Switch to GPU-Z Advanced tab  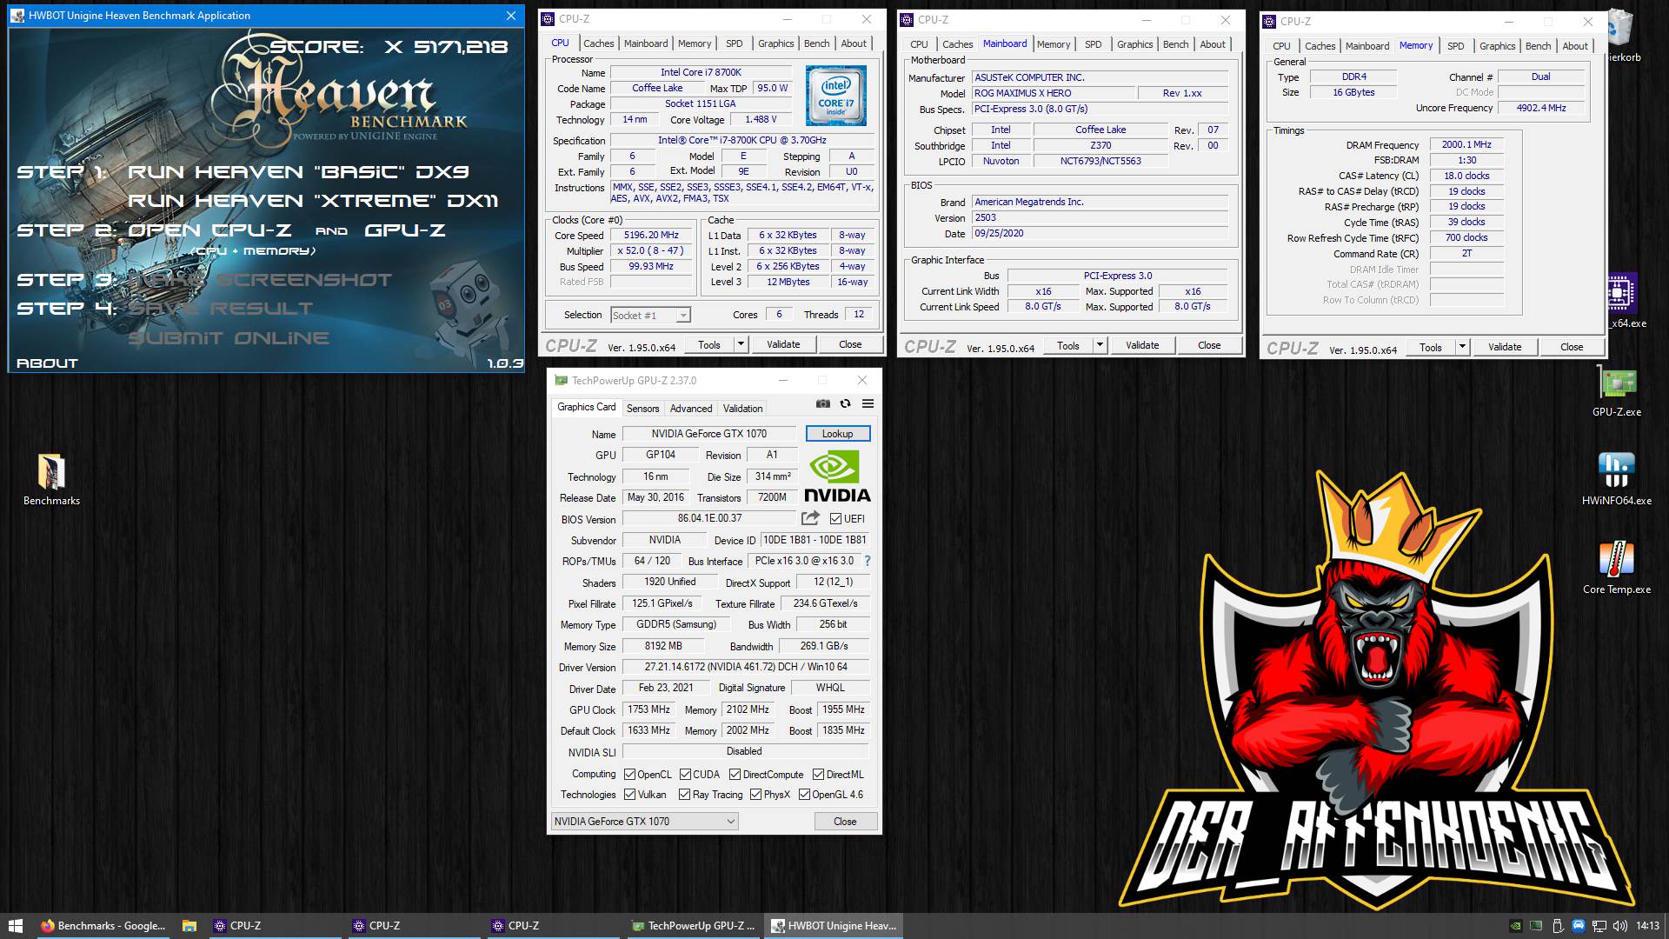click(691, 409)
